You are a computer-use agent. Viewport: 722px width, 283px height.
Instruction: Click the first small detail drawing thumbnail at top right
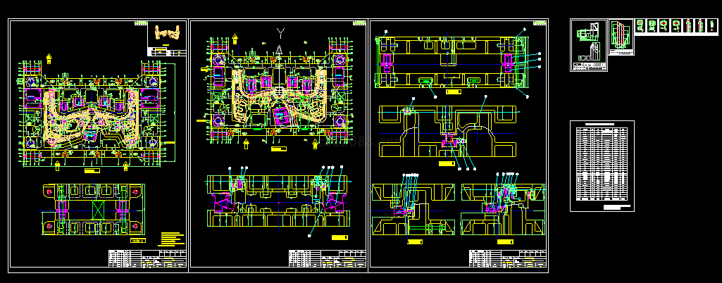(640, 26)
